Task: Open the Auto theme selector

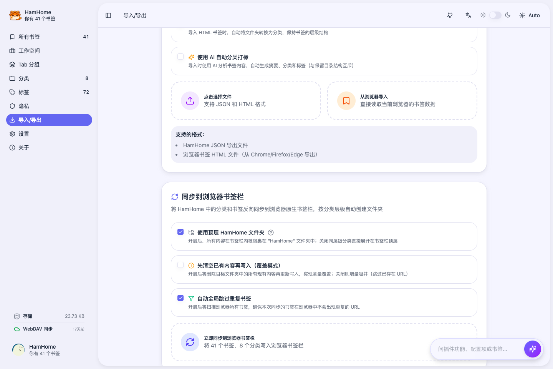Action: point(530,15)
